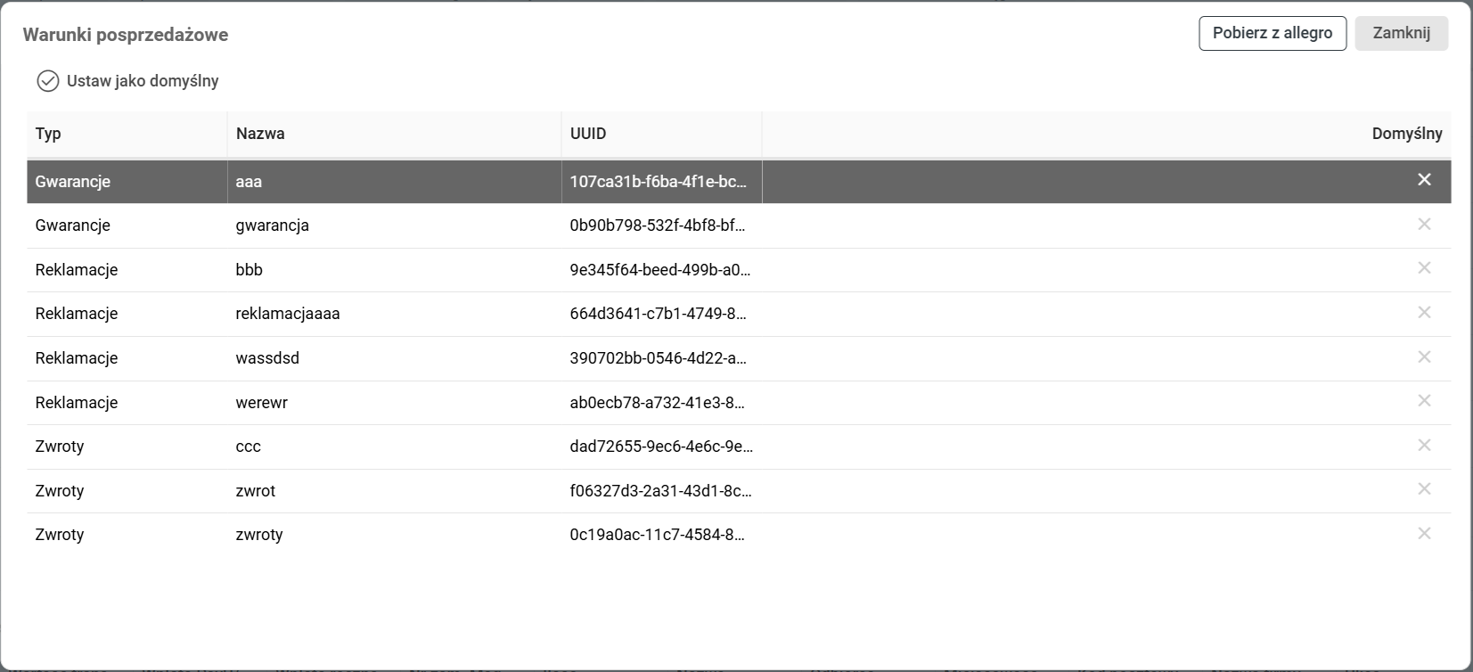
Task: Click the UUID cell starting with 390702bb
Action: click(659, 358)
